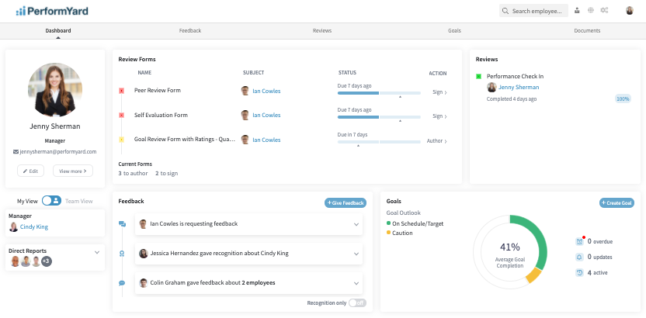Viewport: 646px width, 318px height.
Task: Click Jenny Sherman profile photo
Action: 55,90
